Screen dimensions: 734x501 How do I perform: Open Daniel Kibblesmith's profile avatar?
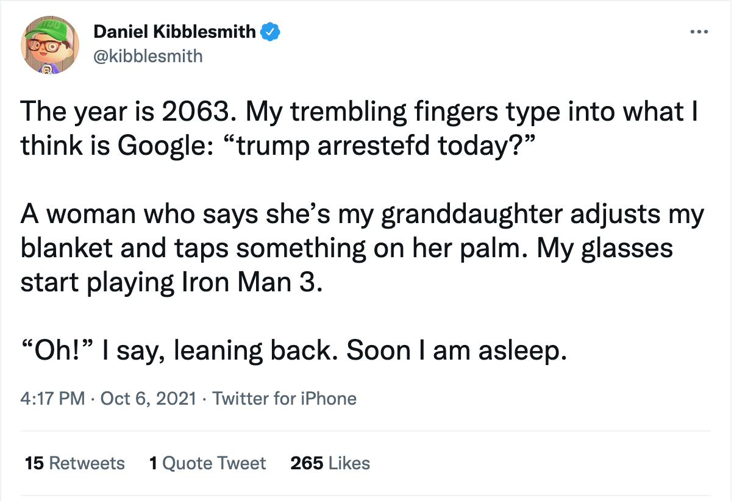tap(50, 44)
